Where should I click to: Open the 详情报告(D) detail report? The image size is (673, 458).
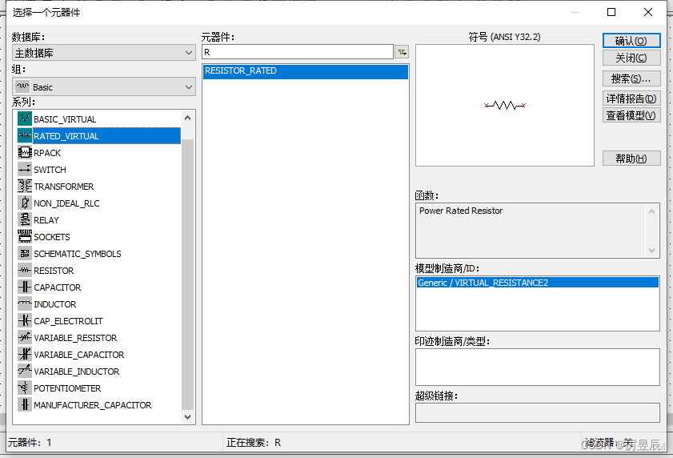coord(631,98)
